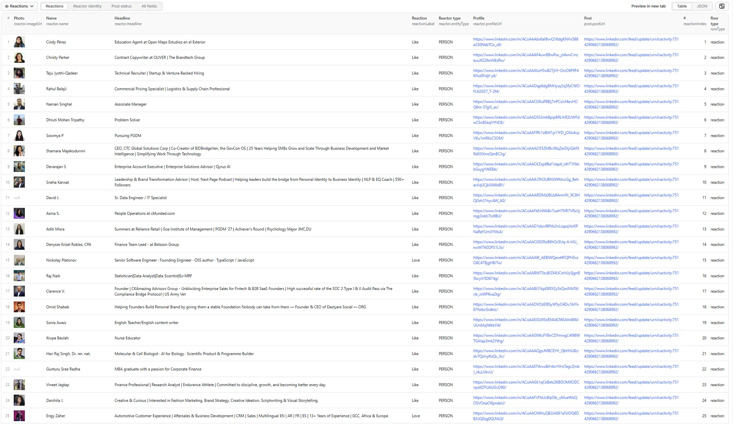The image size is (733, 424).
Task: Click the 'Nurse Educator' headline cell
Action: [x=127, y=338]
